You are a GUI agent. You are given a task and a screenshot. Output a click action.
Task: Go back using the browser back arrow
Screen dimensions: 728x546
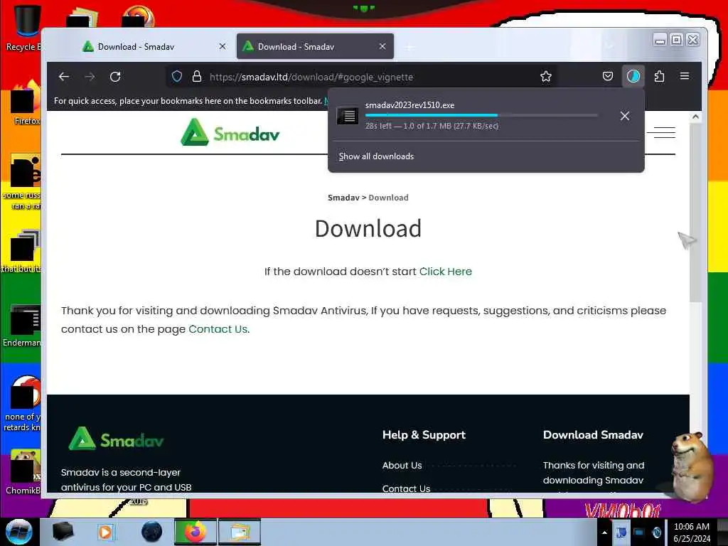point(64,77)
